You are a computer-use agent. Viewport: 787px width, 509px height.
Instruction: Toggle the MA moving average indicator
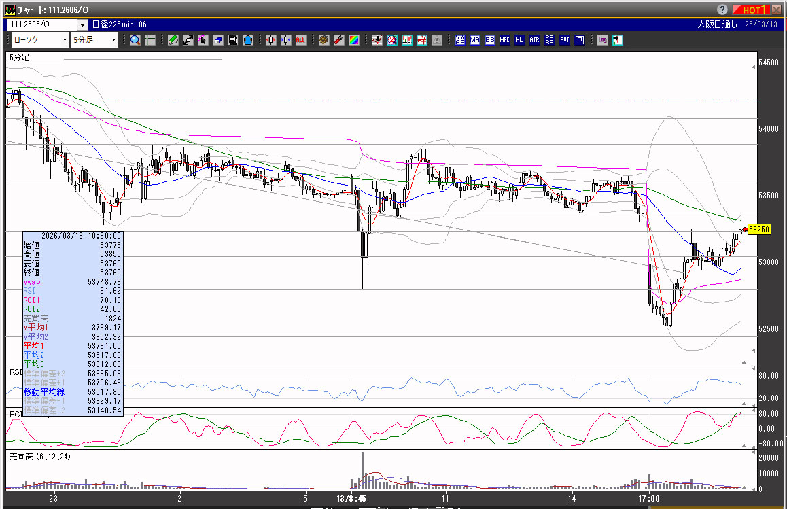[x=475, y=40]
